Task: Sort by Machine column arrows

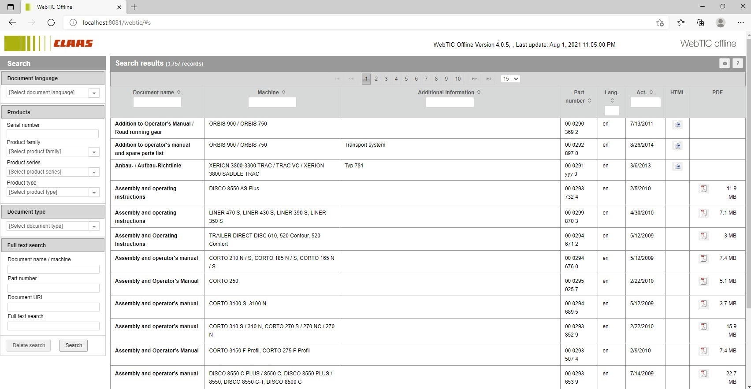Action: (x=284, y=93)
